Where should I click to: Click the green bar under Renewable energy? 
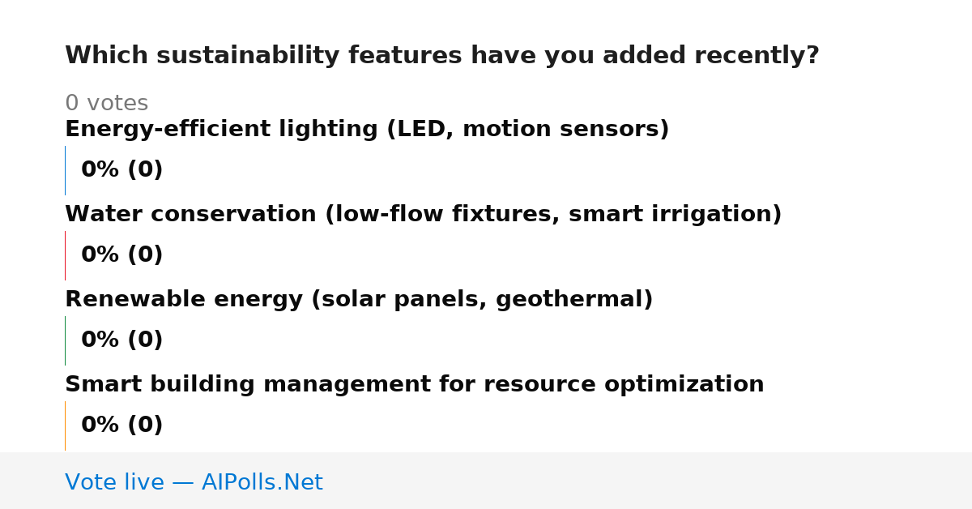65,340
